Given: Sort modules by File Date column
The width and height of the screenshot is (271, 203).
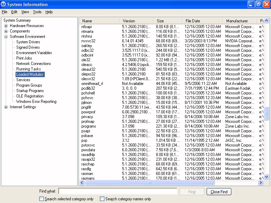Looking at the screenshot, I should [x=193, y=21].
